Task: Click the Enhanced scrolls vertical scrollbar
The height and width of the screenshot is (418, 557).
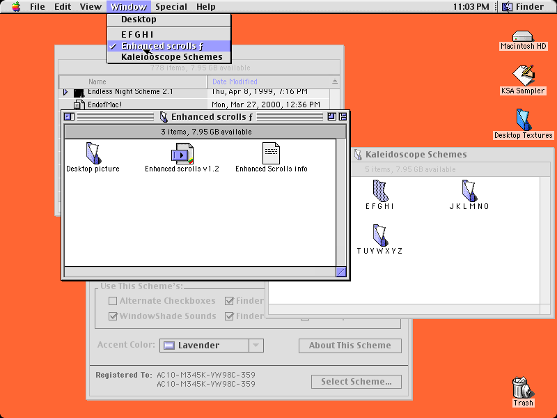Action: [341, 203]
